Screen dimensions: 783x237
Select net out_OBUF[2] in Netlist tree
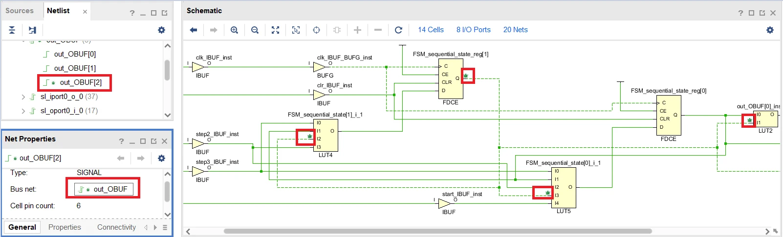coord(81,82)
